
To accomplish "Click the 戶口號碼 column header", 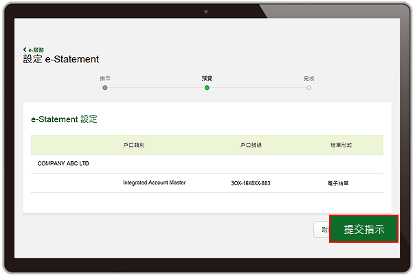I will 251,145.
